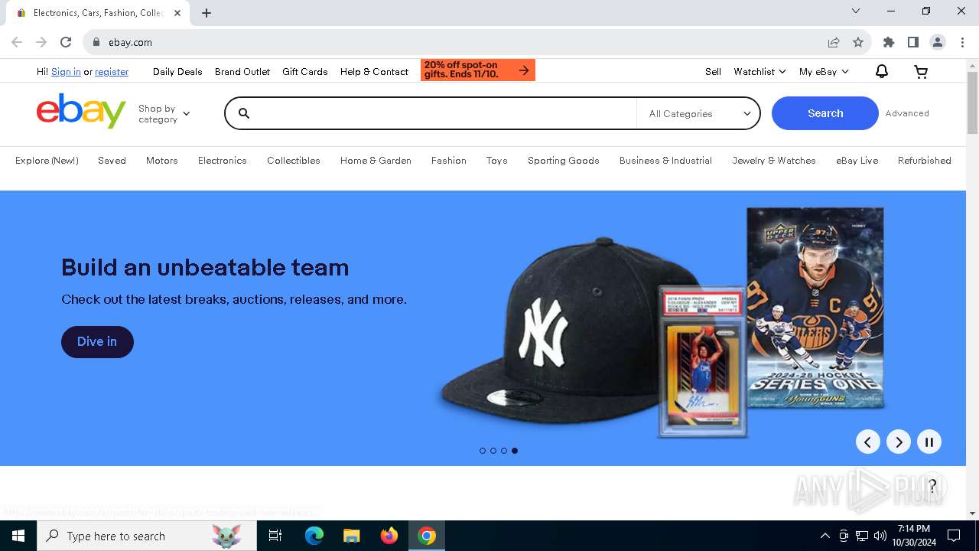This screenshot has height=551, width=979.
Task: Open Task View on the taskbar
Action: pos(275,536)
